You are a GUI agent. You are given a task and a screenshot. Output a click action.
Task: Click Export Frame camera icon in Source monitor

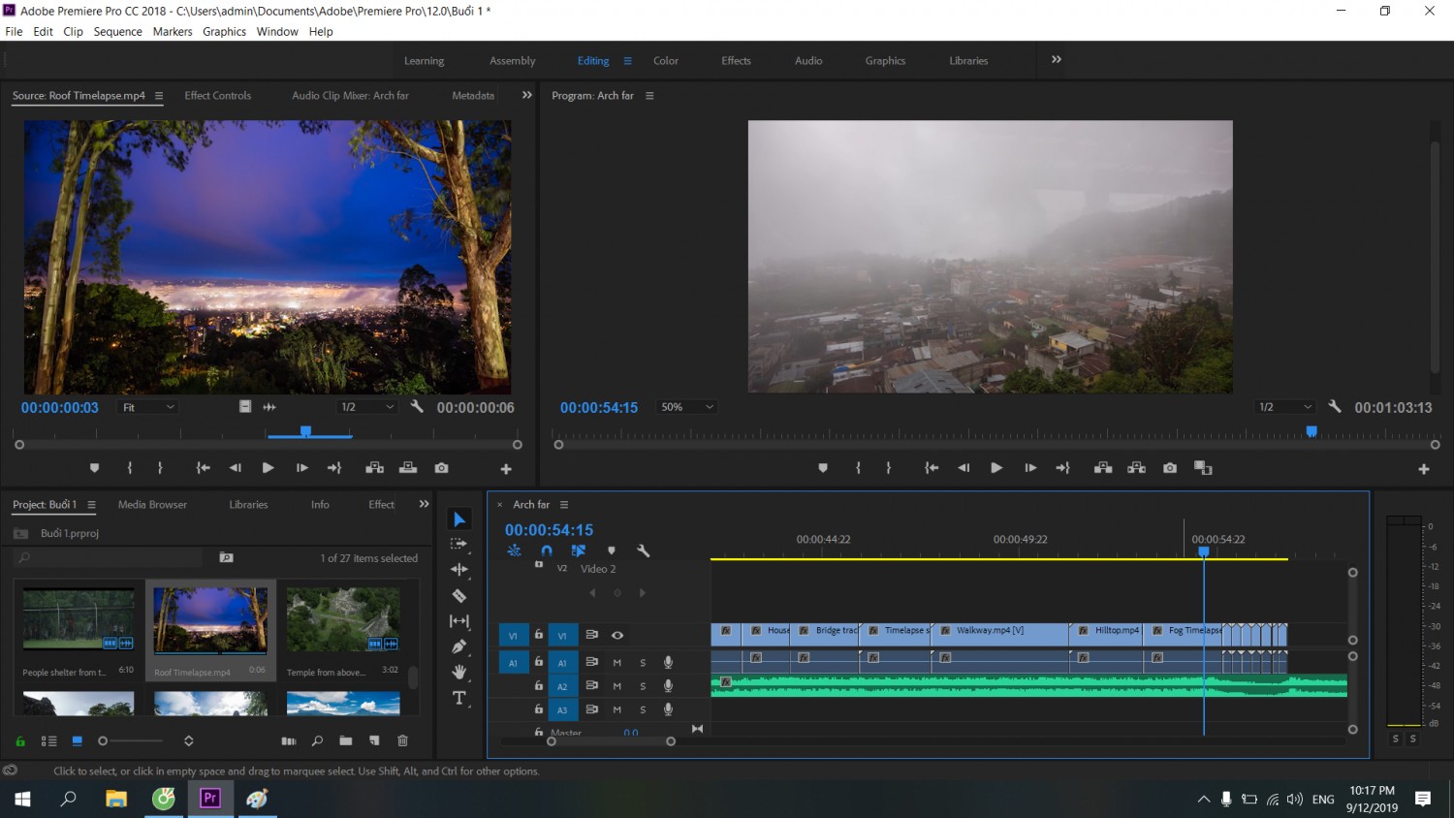click(x=441, y=468)
